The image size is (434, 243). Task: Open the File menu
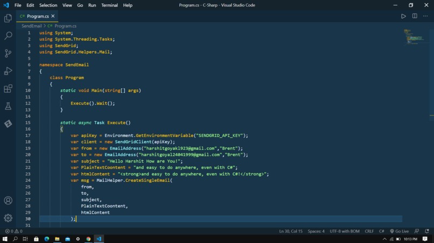point(18,5)
